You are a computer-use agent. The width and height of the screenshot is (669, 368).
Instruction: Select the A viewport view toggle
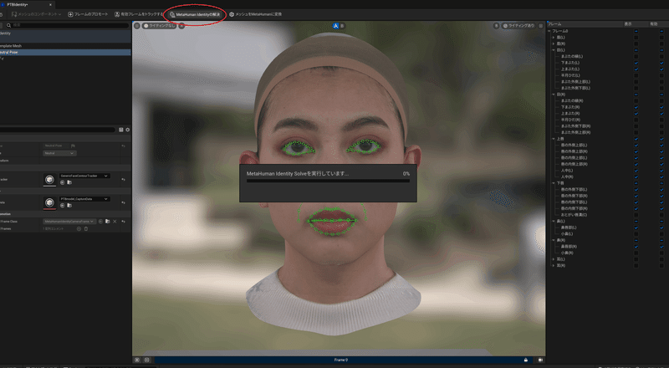tap(336, 26)
